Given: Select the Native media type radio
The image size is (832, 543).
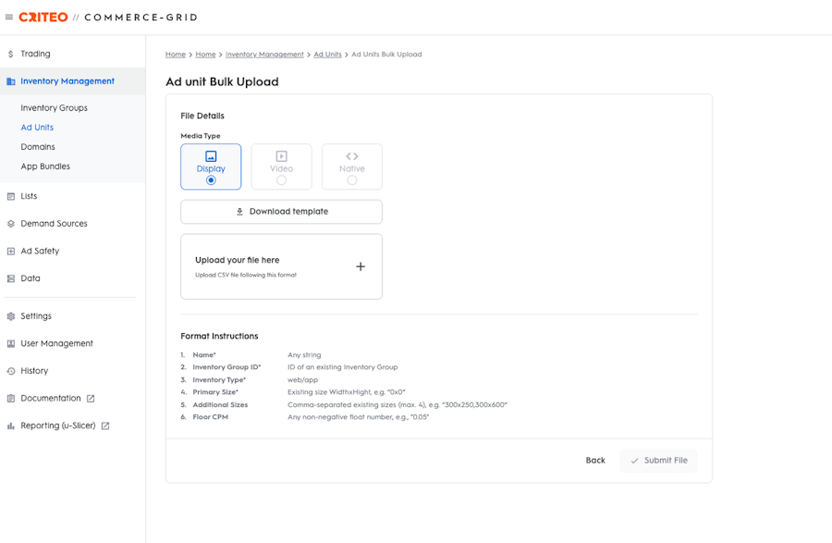Looking at the screenshot, I should tap(351, 180).
